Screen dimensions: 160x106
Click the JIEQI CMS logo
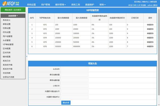pyautogui.click(x=11, y=3)
